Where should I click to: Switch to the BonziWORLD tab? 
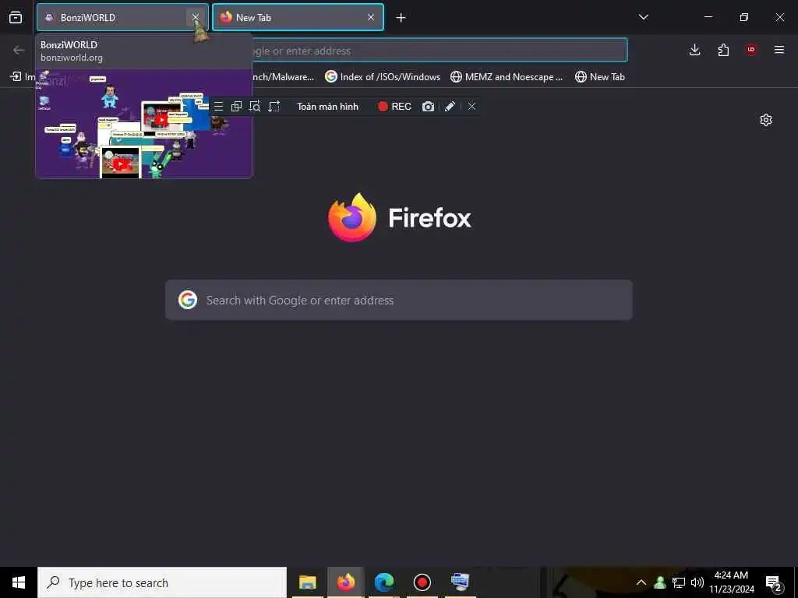(122, 17)
